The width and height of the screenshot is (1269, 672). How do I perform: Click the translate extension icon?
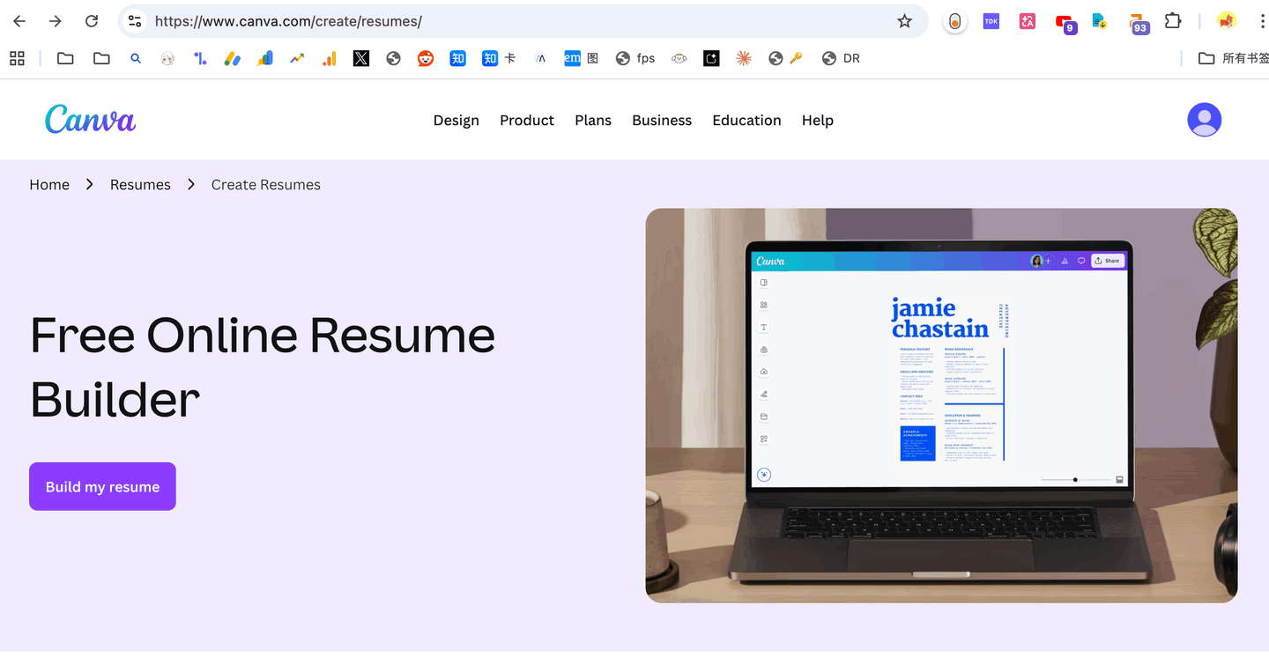click(x=1028, y=21)
